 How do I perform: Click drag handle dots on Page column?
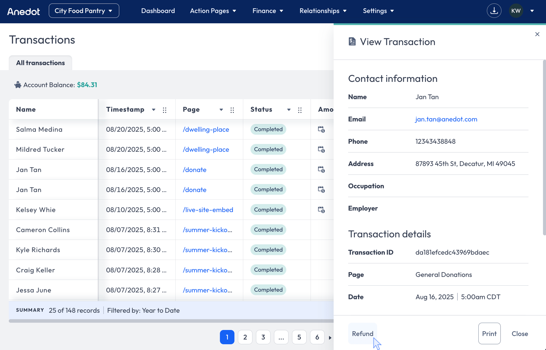232,110
